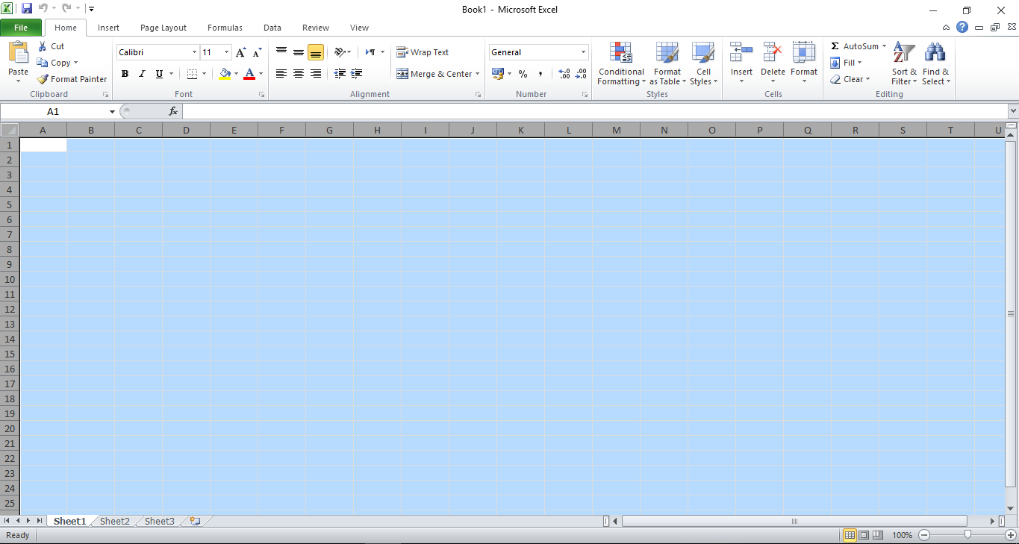
Task: Select the column D header
Action: coord(186,130)
